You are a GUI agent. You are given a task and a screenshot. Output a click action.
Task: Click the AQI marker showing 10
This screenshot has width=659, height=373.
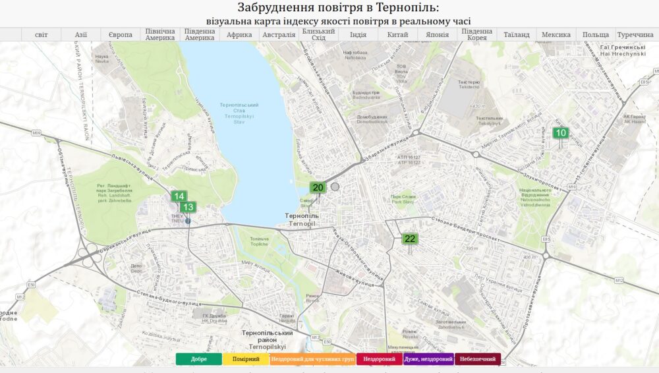(560, 132)
